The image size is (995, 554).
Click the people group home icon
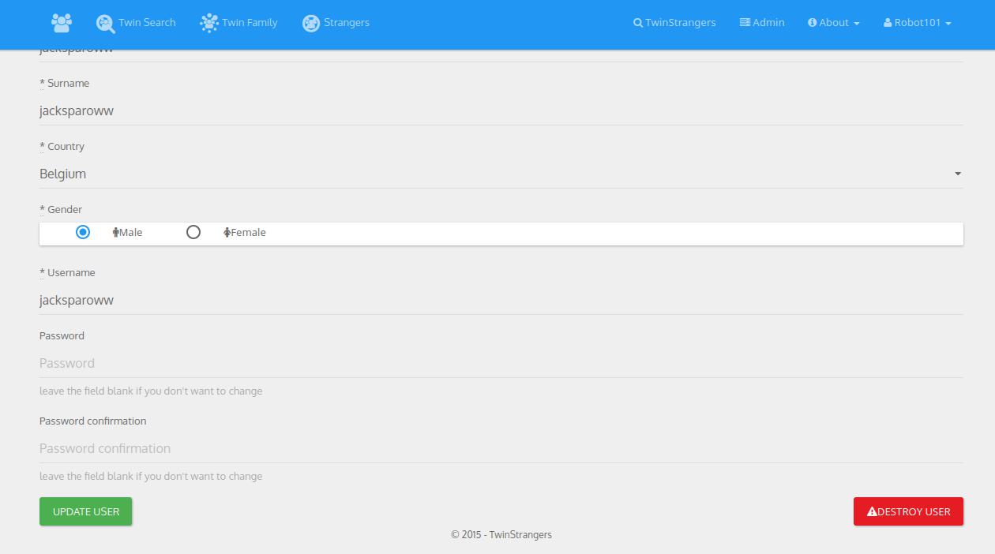click(x=62, y=23)
